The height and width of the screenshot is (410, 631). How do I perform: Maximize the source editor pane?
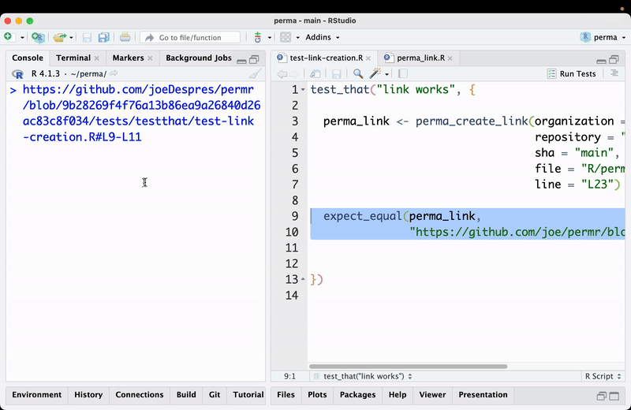click(x=614, y=60)
